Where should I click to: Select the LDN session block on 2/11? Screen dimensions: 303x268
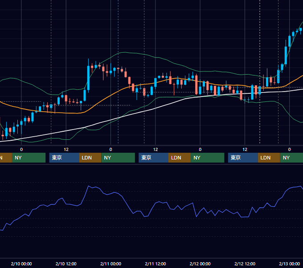[180, 158]
